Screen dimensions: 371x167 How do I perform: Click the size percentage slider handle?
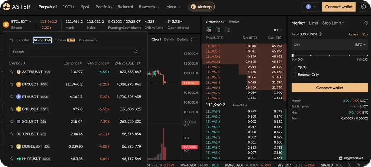[293, 55]
